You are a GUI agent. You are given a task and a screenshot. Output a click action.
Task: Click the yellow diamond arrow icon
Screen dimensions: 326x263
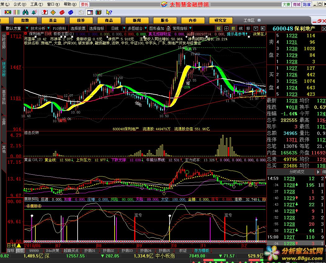click(53, 12)
